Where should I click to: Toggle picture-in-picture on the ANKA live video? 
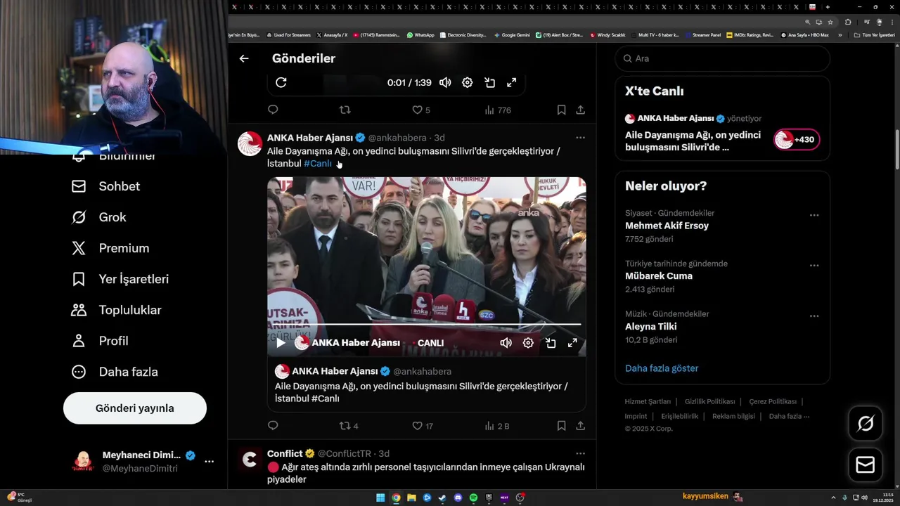point(551,343)
